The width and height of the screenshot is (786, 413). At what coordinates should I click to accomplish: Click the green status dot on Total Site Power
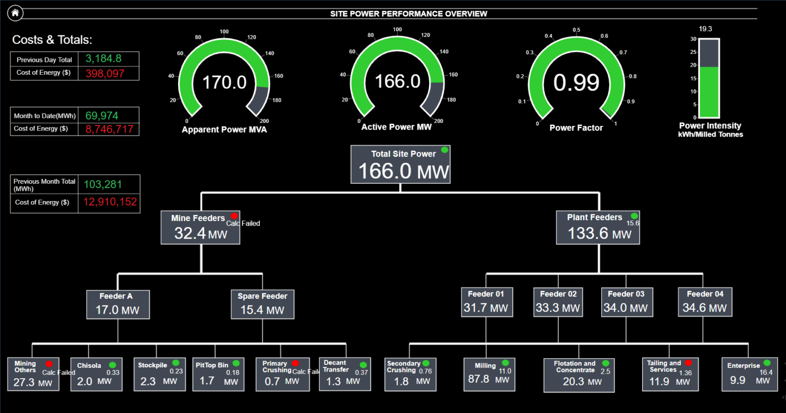click(x=445, y=150)
